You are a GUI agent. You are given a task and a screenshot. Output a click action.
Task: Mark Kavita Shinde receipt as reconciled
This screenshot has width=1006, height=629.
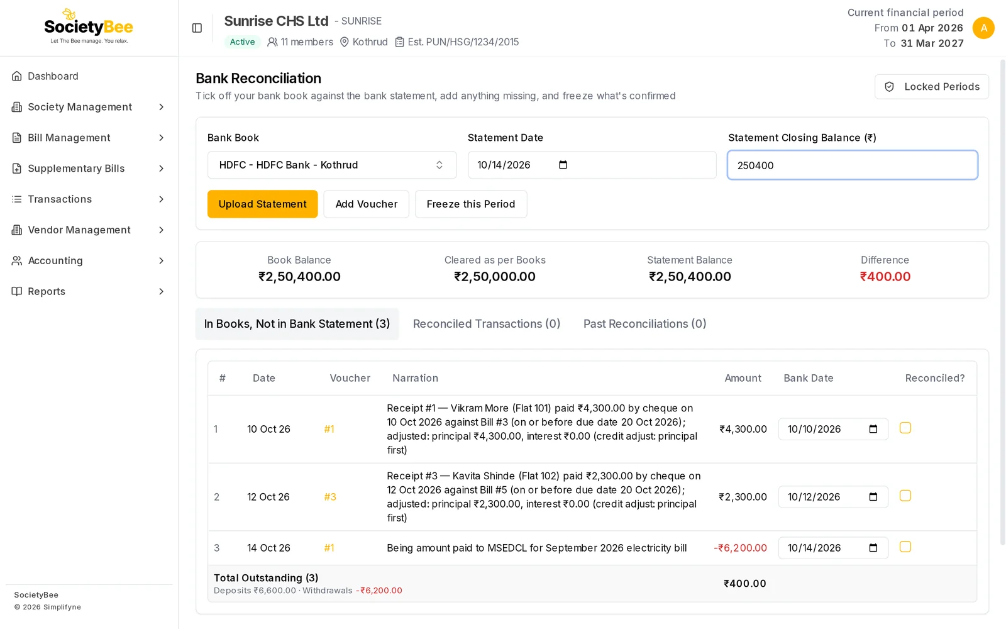(905, 496)
